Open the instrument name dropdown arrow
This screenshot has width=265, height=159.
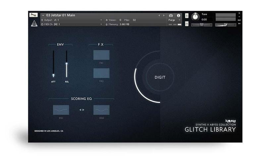[x=43, y=15]
